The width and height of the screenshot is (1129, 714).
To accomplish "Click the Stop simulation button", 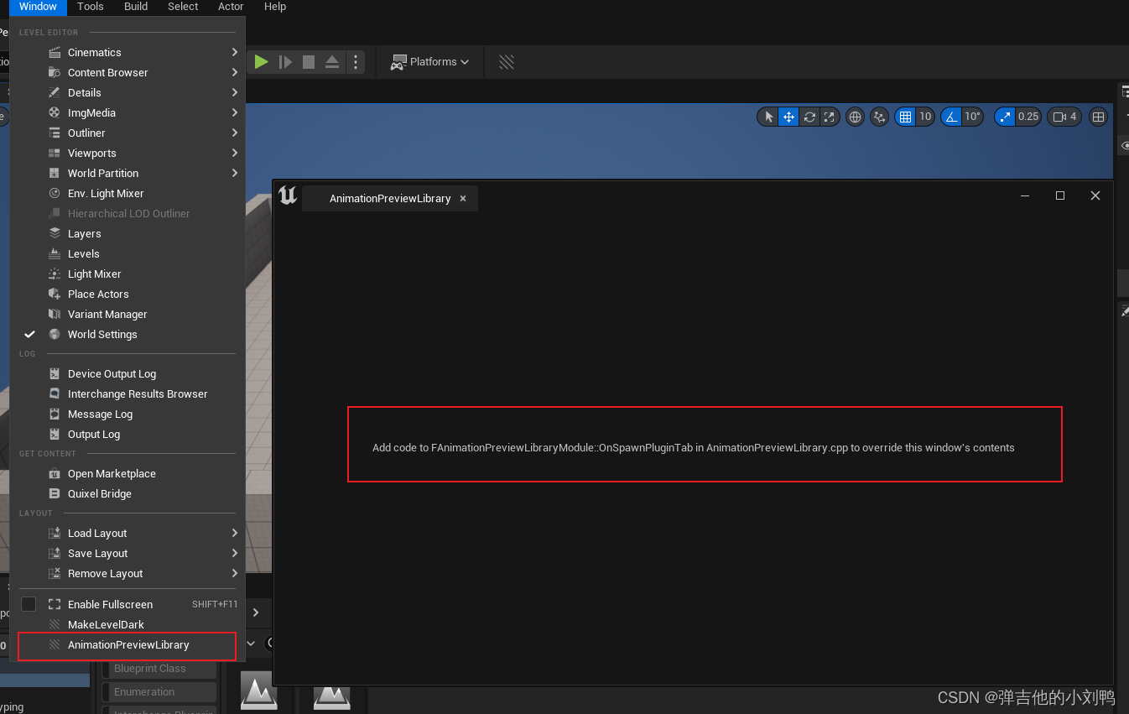I will (309, 62).
